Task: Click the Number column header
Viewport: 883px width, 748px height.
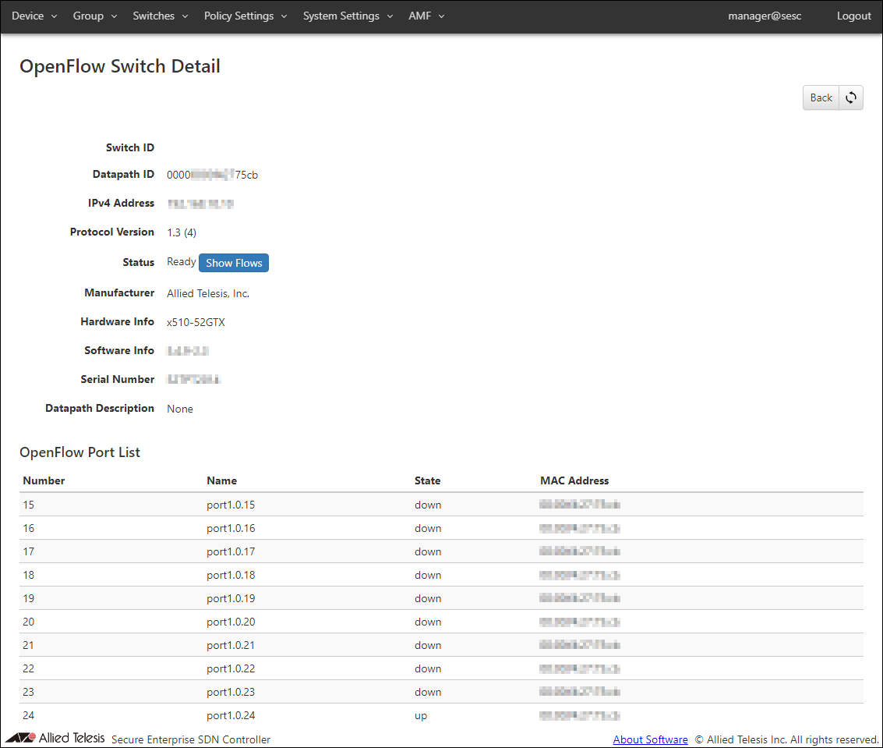Action: point(44,480)
